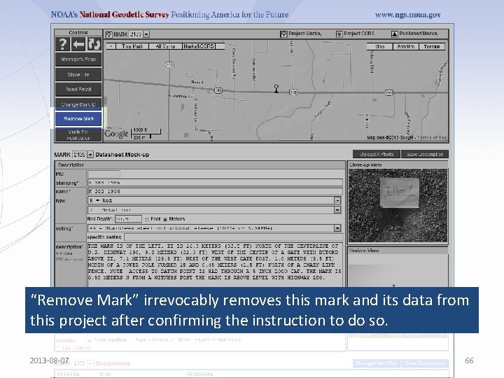
Task: Click the Upload A Photo button
Action: [x=377, y=154]
